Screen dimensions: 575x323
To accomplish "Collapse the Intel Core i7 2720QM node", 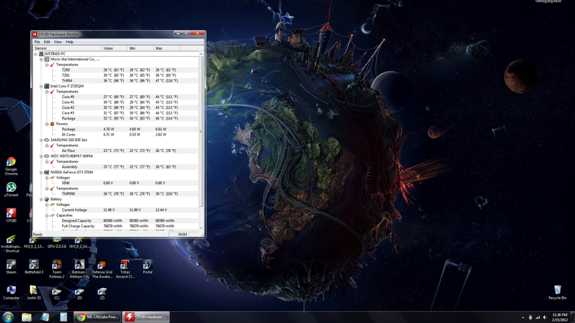I will pos(41,86).
